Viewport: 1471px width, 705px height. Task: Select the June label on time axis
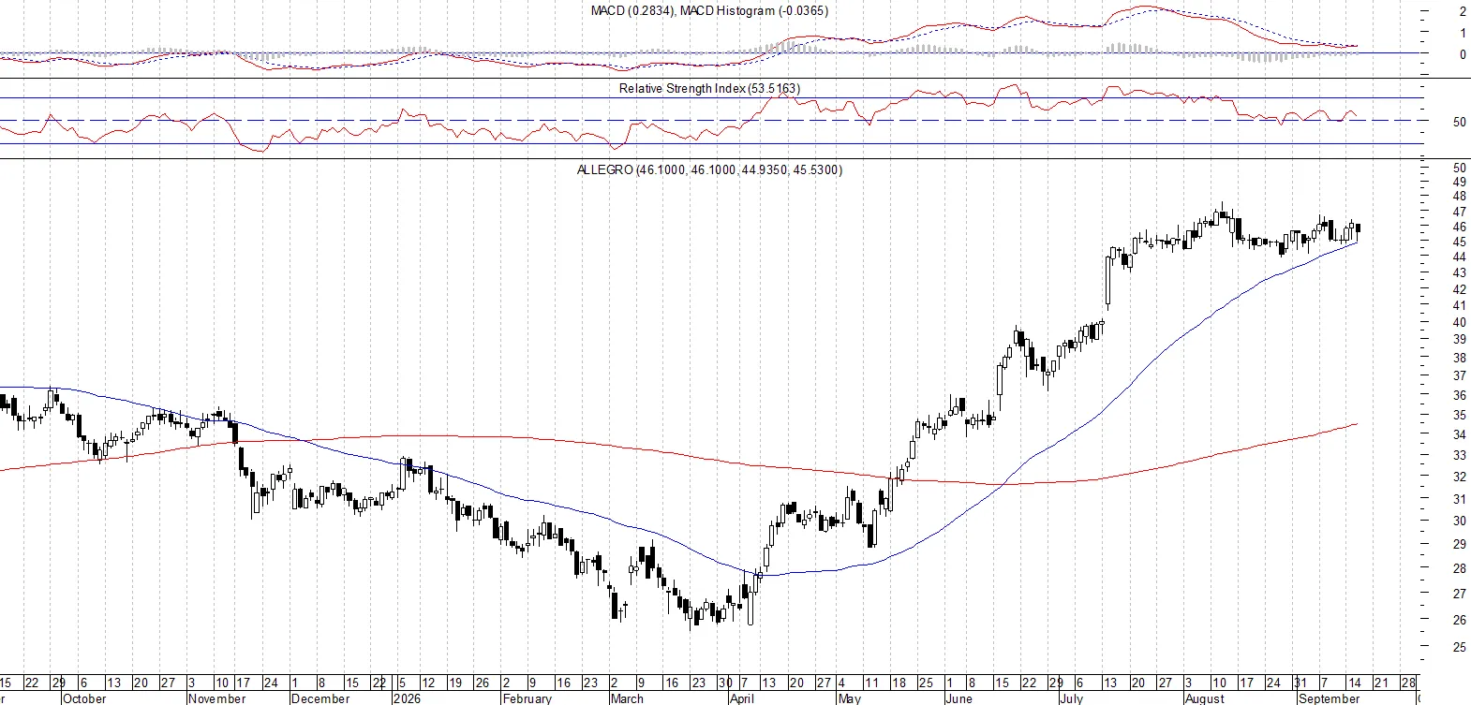pyautogui.click(x=959, y=698)
